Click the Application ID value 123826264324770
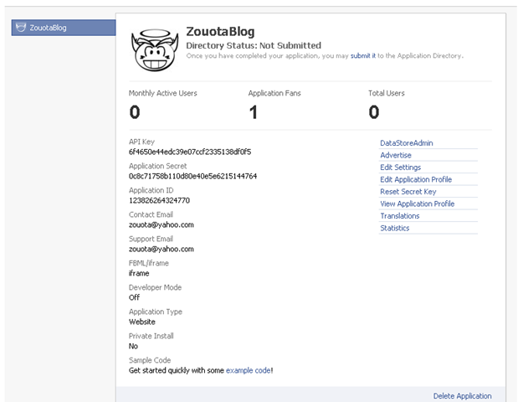523x402 pixels. tap(159, 201)
